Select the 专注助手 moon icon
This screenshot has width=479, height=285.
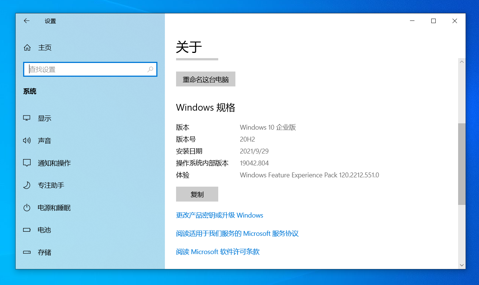(x=27, y=185)
